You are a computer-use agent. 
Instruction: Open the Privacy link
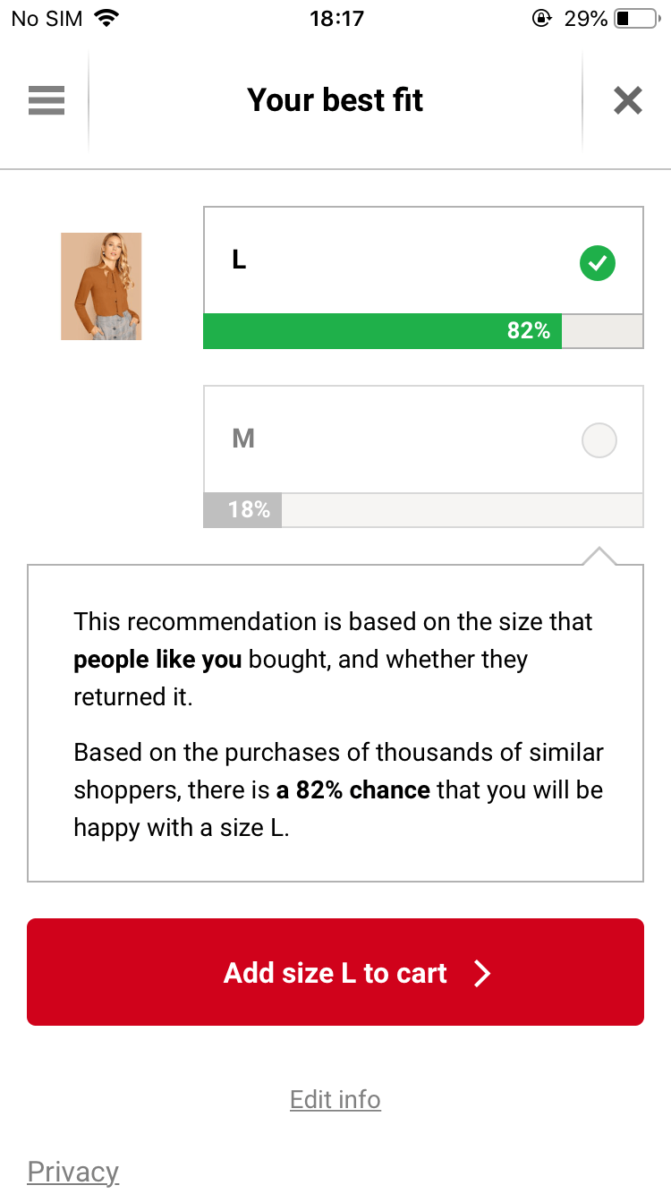(73, 1172)
